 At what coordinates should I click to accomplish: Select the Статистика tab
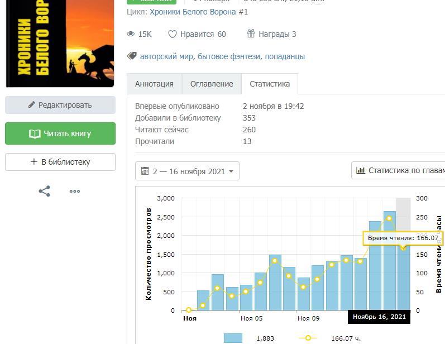click(x=270, y=84)
